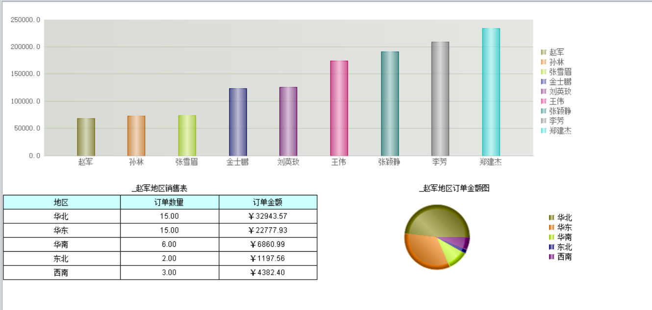Click the 250000.0 y-axis label
Viewport: 652px width, 310px height.
[x=25, y=20]
